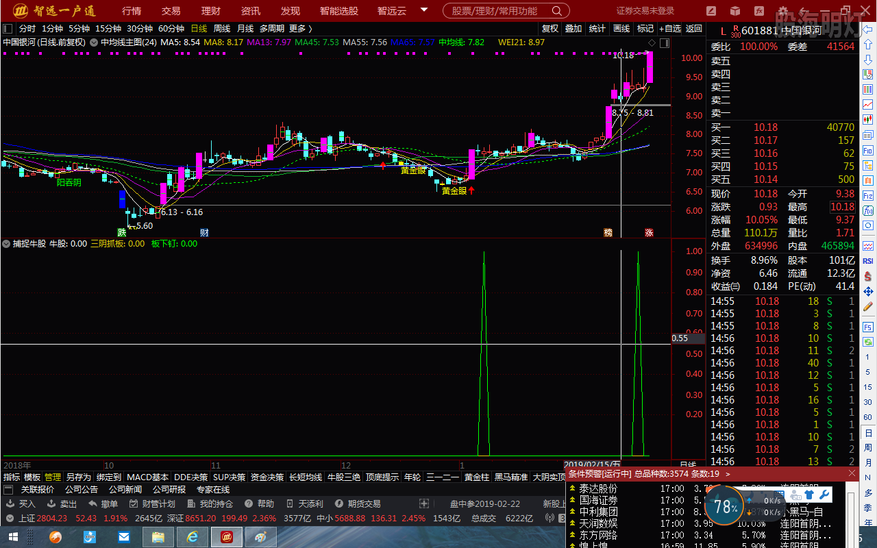The width and height of the screenshot is (877, 548).
Task: Select the pencil drawing tool in sidebar
Action: pos(868,306)
